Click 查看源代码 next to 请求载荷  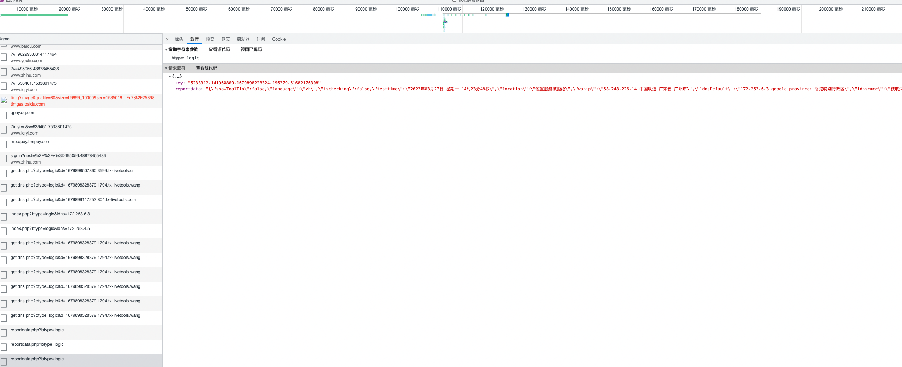pyautogui.click(x=206, y=68)
